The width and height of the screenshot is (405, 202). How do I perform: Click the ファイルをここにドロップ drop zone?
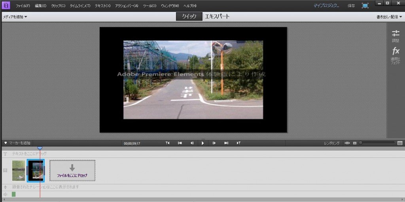(72, 170)
